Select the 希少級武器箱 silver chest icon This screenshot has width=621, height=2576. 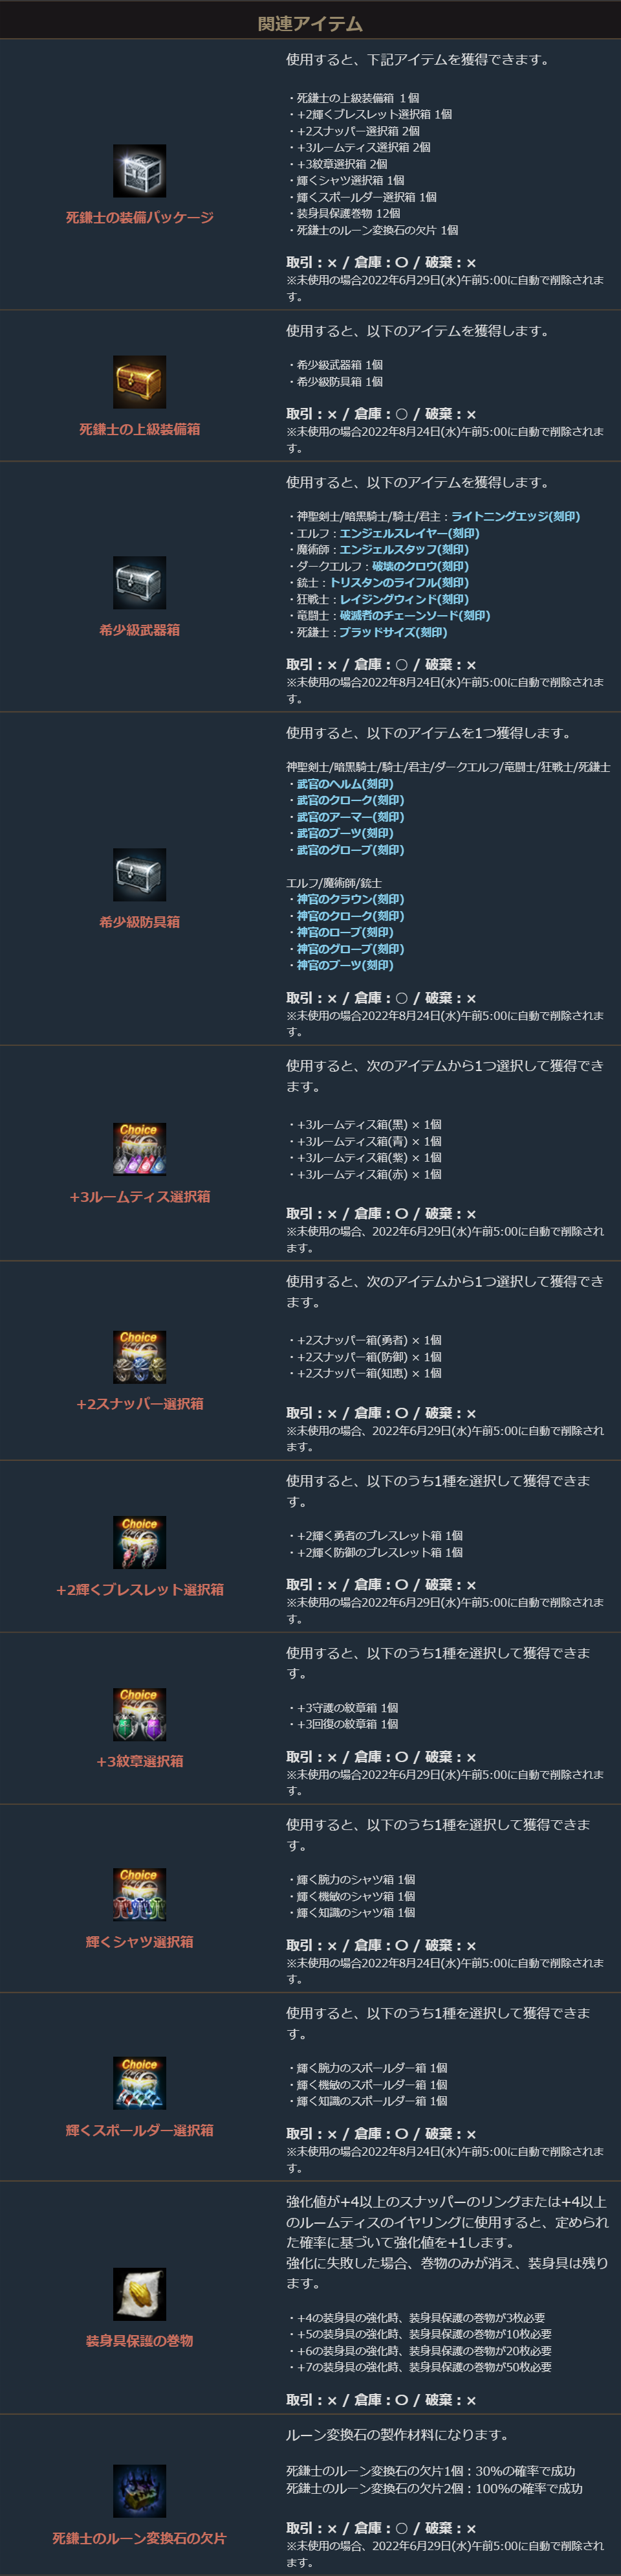pos(140,583)
